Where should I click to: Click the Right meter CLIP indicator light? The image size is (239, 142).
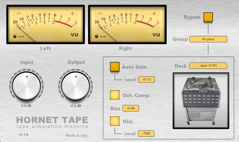[97, 36]
